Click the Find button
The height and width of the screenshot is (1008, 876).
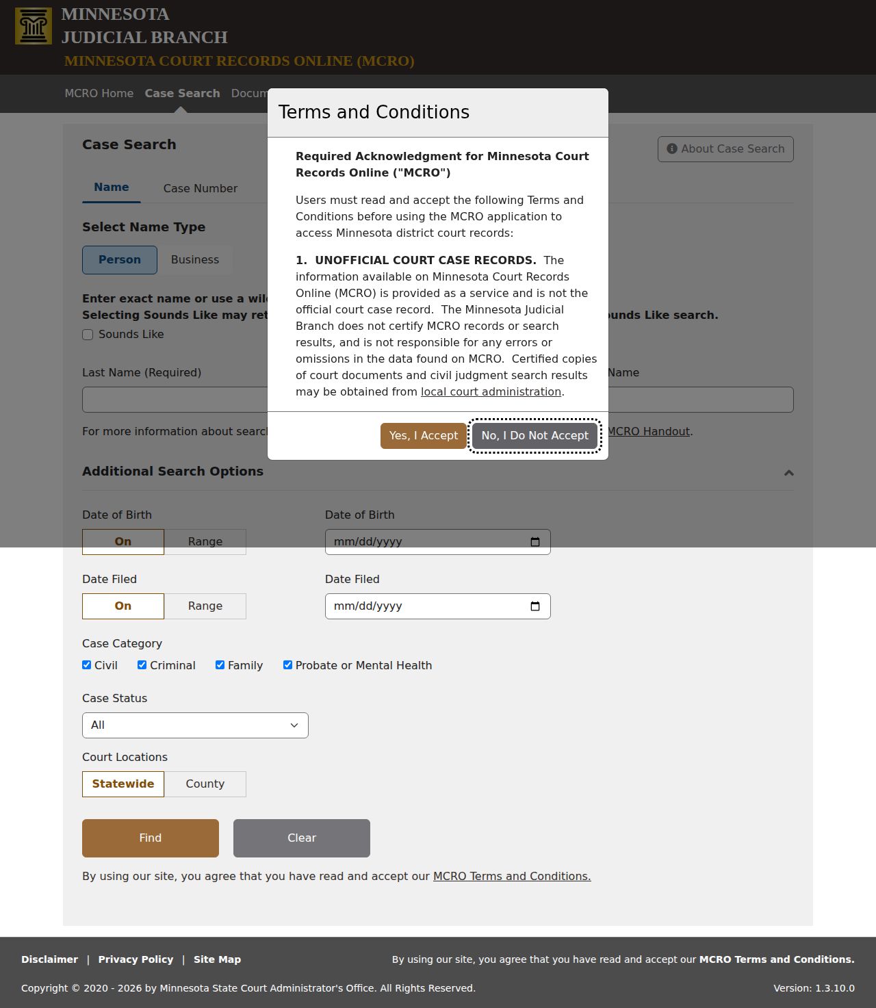(151, 838)
